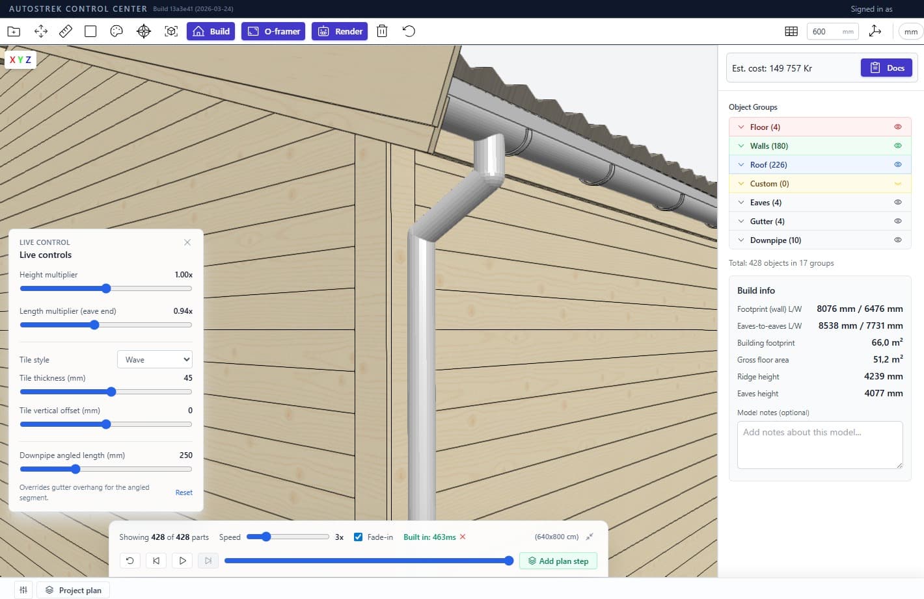Collapse the Custom object group
The image size is (924, 599).
click(741, 183)
